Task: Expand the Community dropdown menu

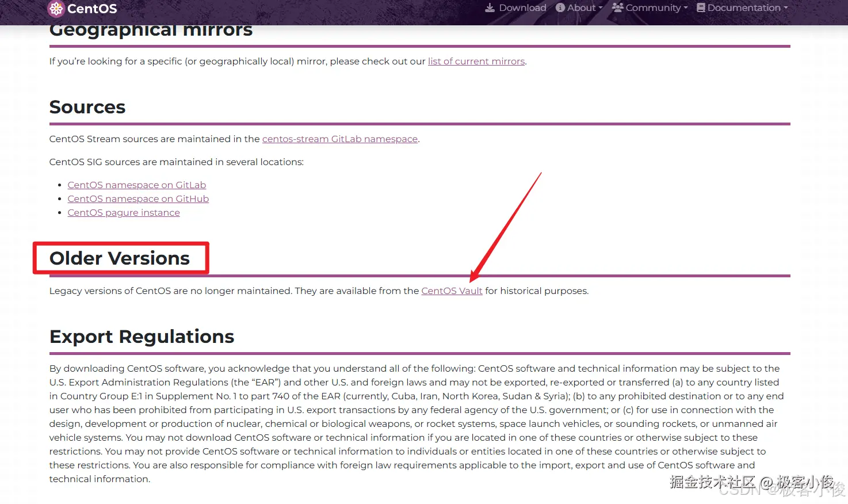Action: point(650,7)
